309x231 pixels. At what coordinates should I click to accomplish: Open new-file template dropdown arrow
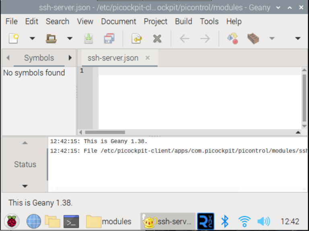coord(32,39)
